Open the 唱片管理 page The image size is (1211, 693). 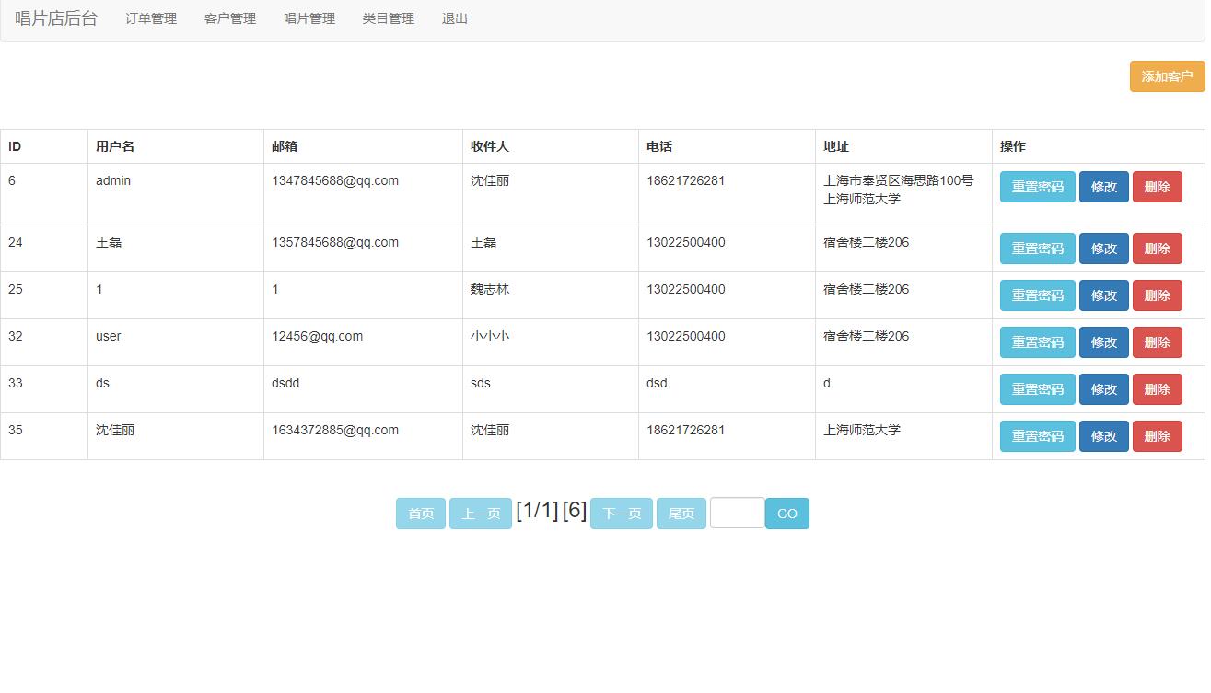pyautogui.click(x=309, y=18)
